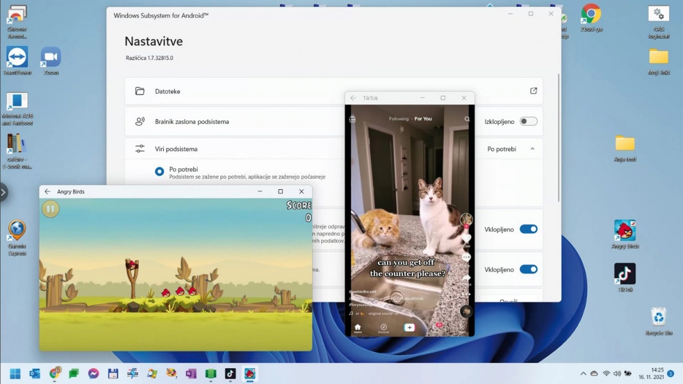The width and height of the screenshot is (683, 384).
Task: Click the Settings window vertical scrollbar
Action: click(x=558, y=137)
